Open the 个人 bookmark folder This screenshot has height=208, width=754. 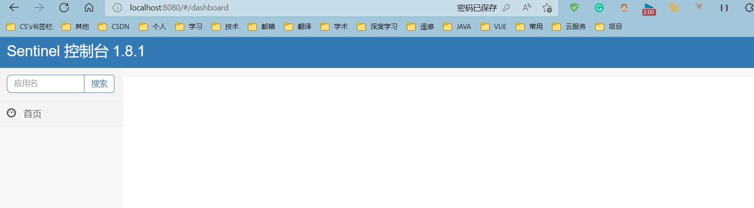tap(153, 27)
